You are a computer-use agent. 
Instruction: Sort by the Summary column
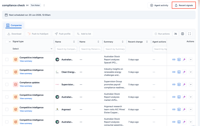123,42
